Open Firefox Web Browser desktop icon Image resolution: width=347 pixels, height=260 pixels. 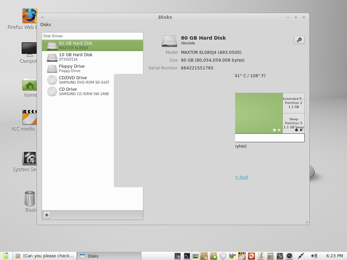[29, 16]
